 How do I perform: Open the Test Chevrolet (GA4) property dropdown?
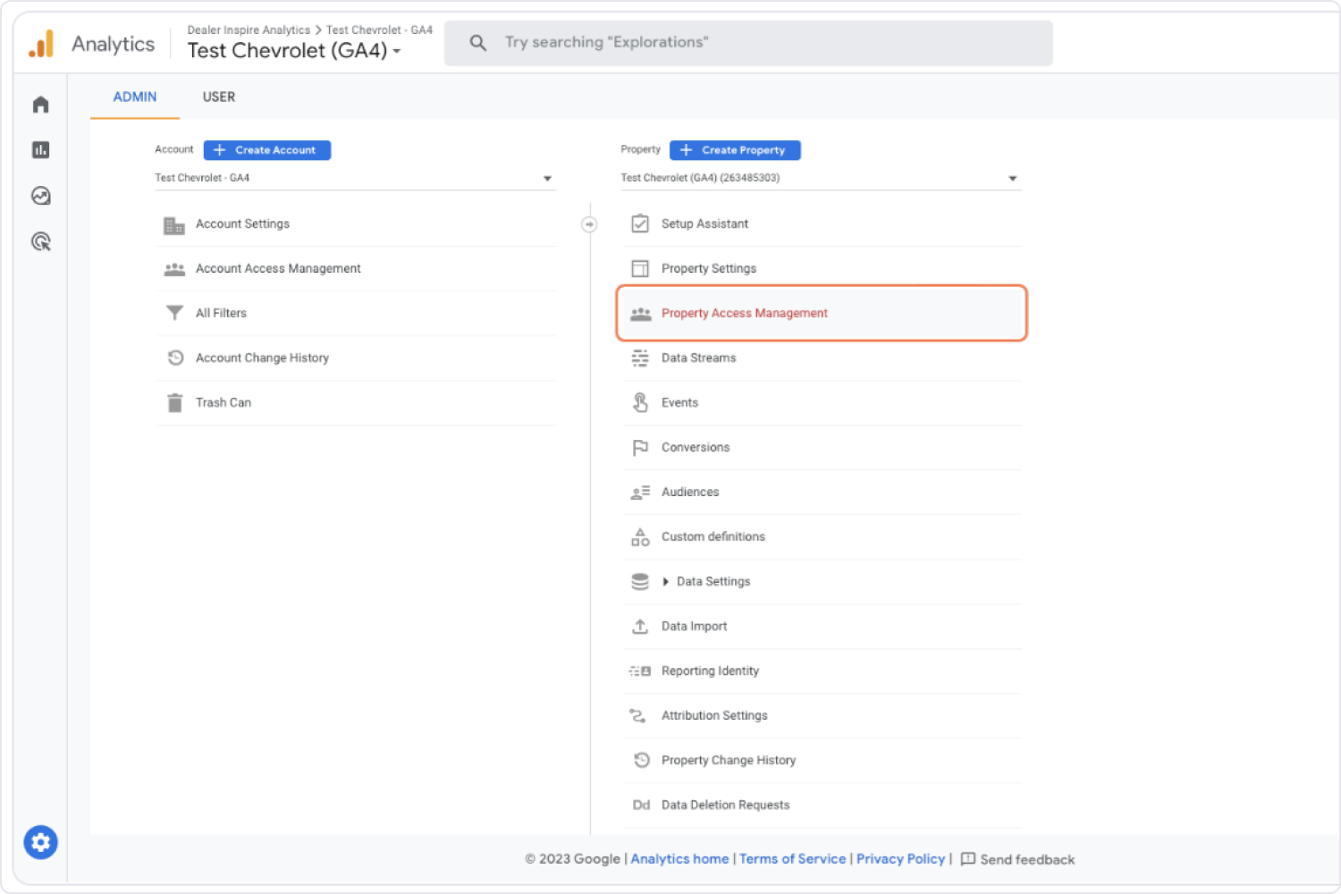pyautogui.click(x=820, y=178)
